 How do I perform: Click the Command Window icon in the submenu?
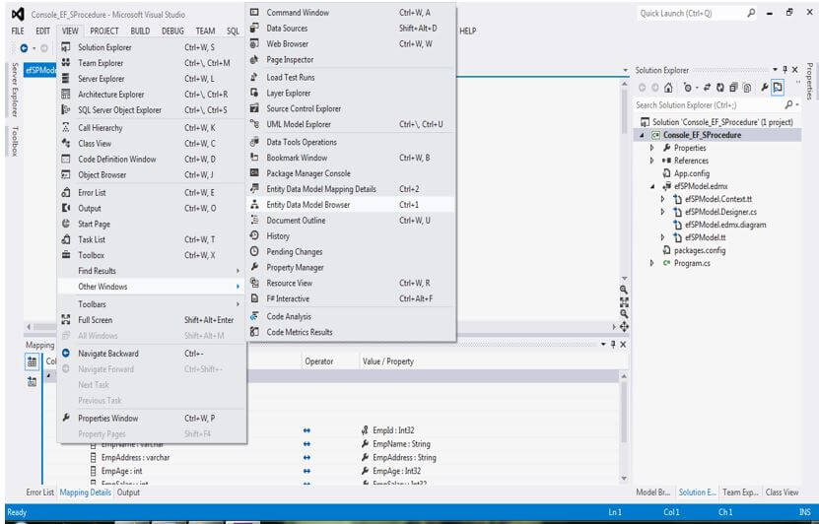point(254,12)
